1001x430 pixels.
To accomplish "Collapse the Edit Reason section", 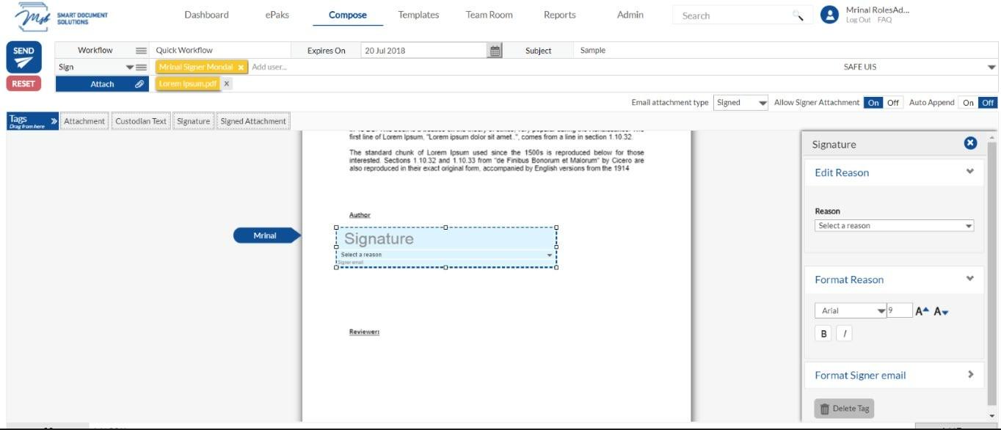I will pos(970,172).
